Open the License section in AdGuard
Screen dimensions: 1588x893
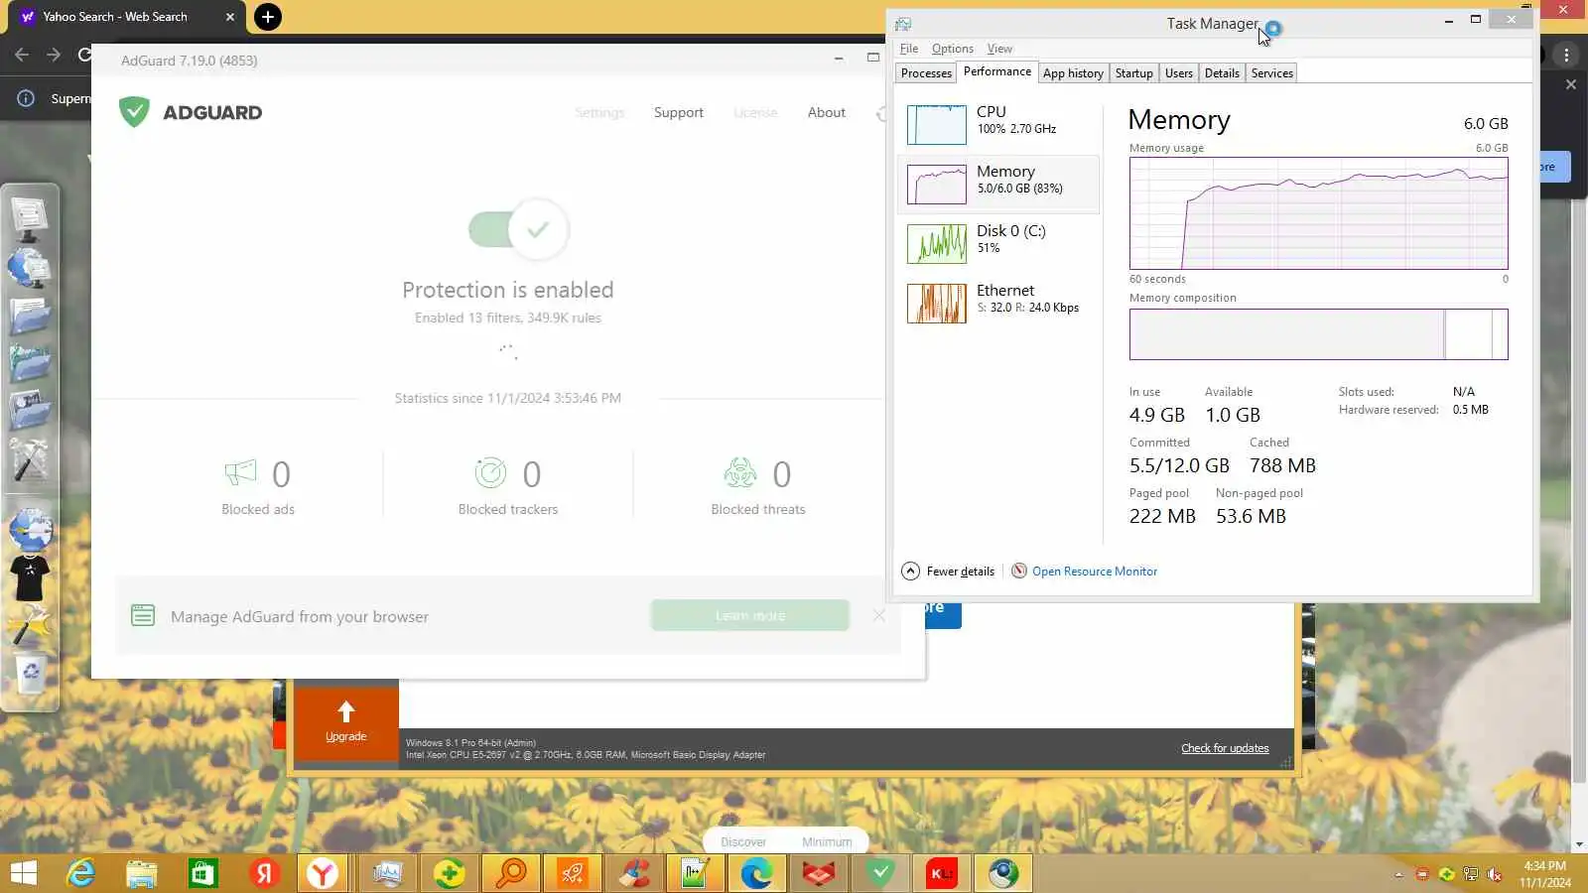pos(755,113)
